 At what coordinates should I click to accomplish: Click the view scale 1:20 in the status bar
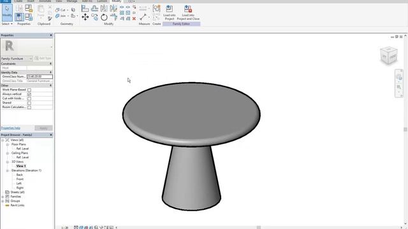(x=65, y=228)
